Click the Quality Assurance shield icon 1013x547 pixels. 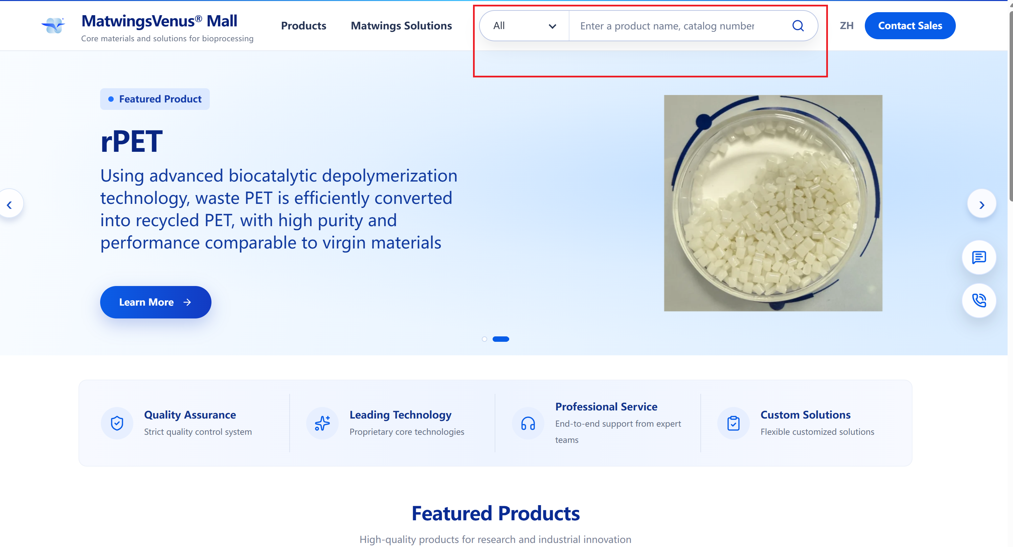[117, 423]
